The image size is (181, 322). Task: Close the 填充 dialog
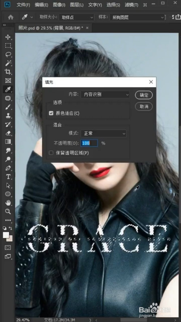point(151,82)
